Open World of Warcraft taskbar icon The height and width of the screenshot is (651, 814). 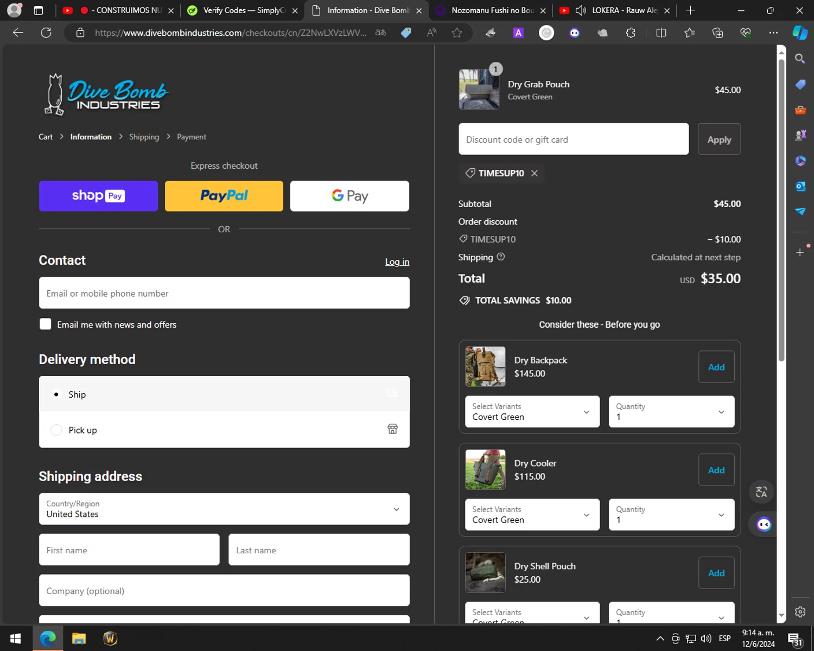pos(110,639)
